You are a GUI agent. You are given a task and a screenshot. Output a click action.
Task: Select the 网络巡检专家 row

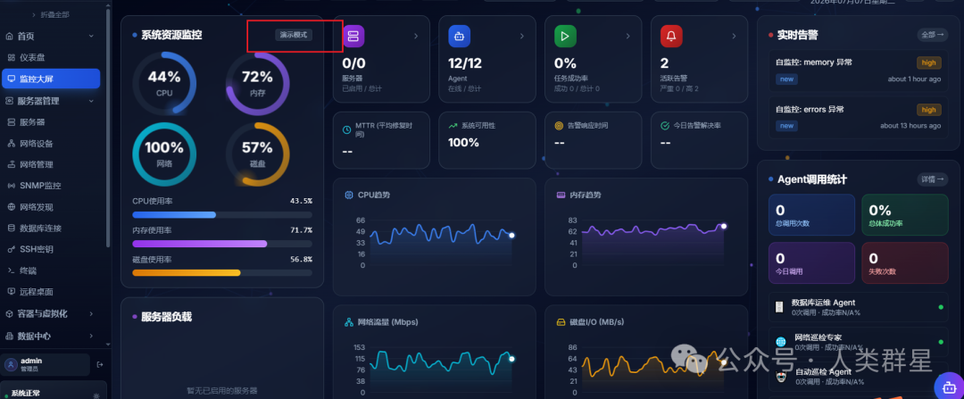[859, 342]
